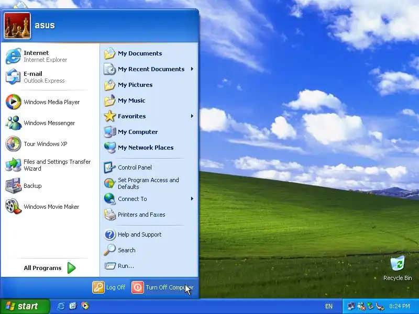Open Help and Support
Screen dimensions: 419x314
(x=149, y=234)
